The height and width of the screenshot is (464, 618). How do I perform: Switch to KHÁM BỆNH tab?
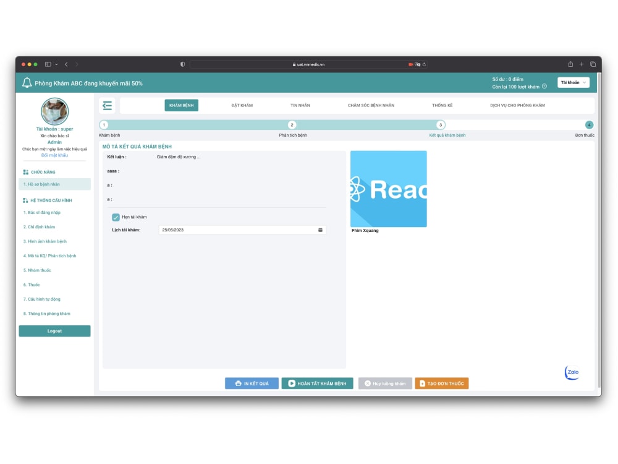[181, 105]
